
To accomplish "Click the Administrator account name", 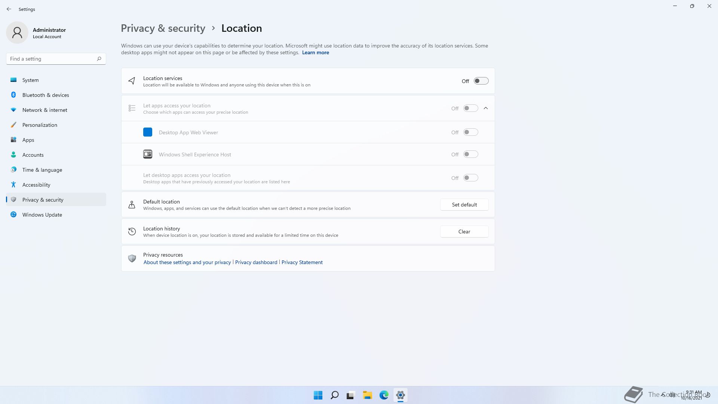I will click(x=49, y=30).
